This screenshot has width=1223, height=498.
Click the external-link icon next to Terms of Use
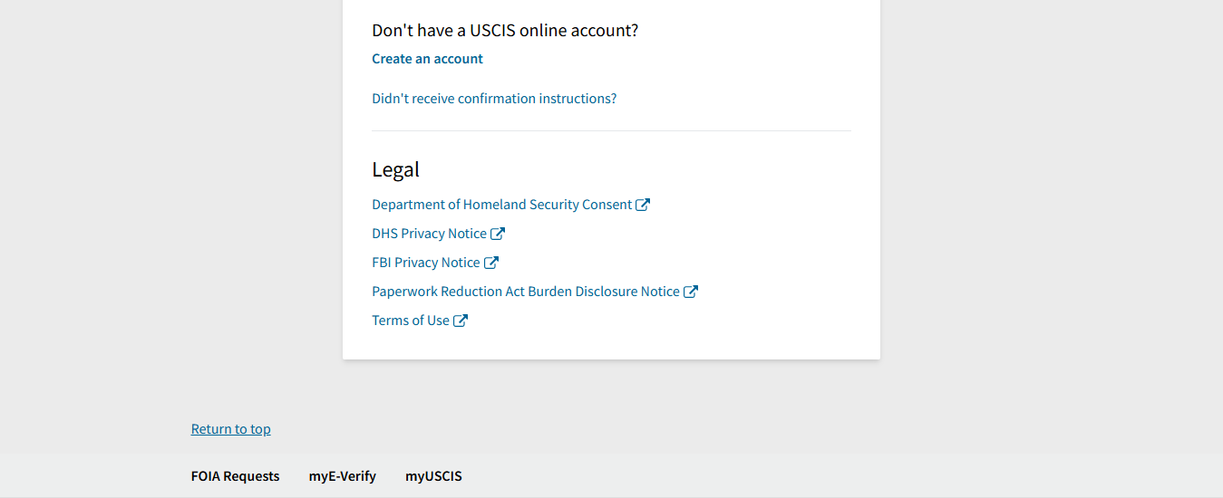461,321
